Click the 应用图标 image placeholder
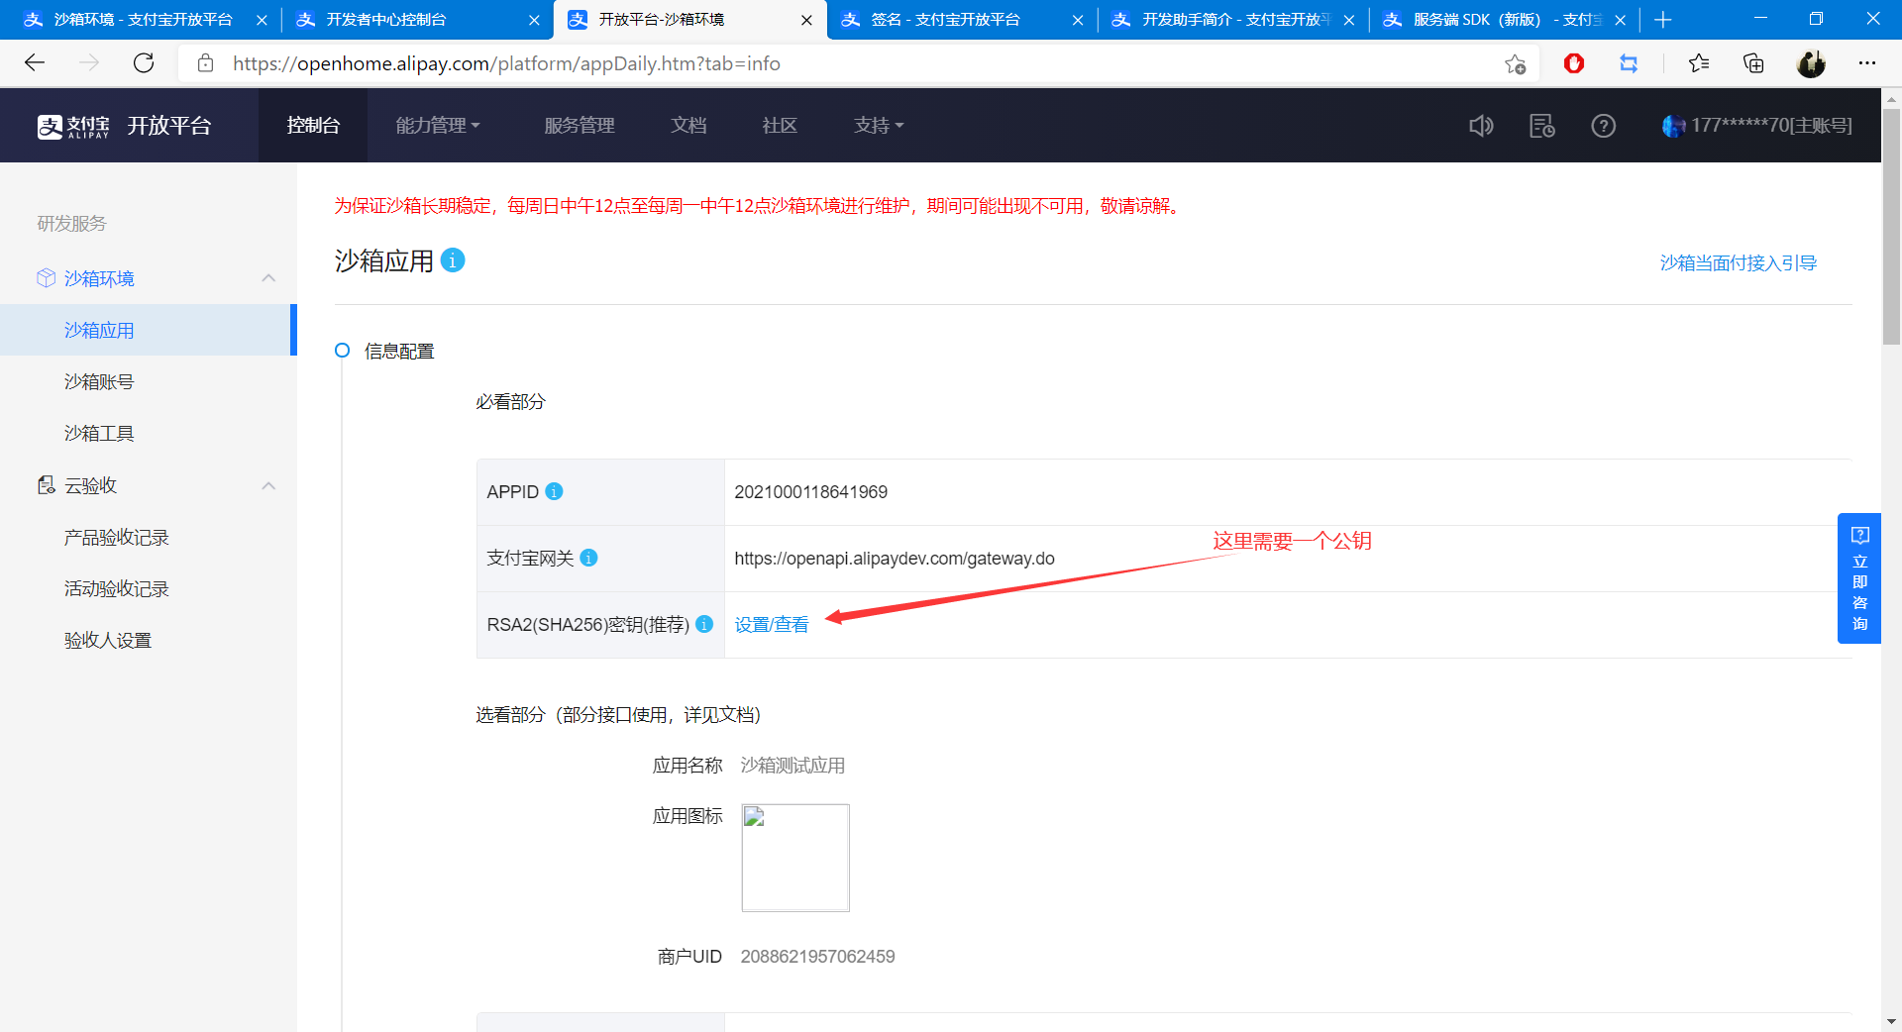 (795, 858)
